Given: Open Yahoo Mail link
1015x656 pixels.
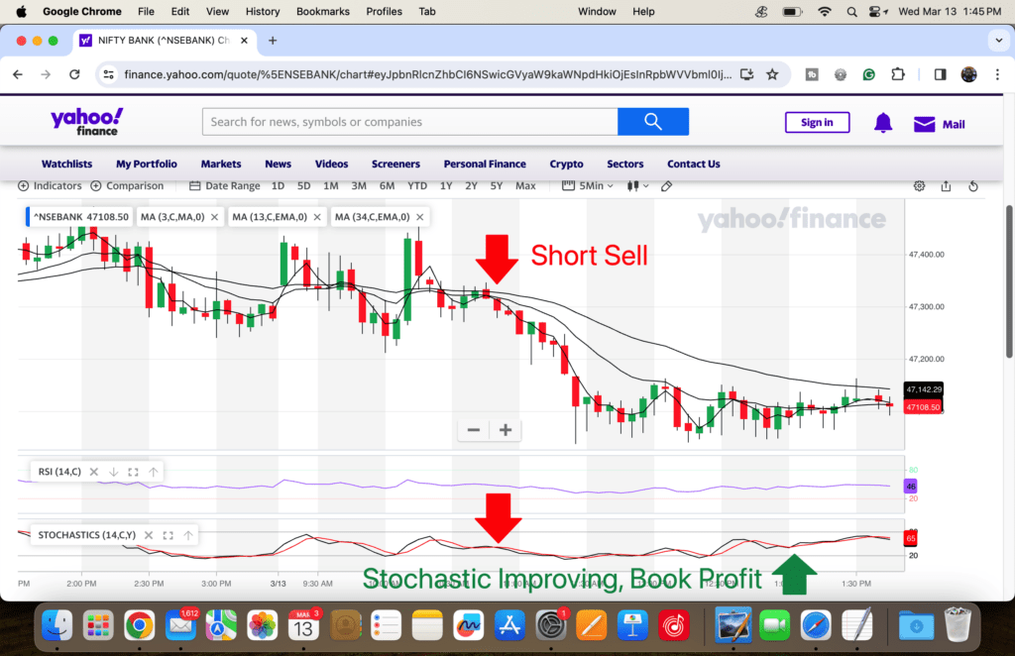Looking at the screenshot, I should (939, 124).
